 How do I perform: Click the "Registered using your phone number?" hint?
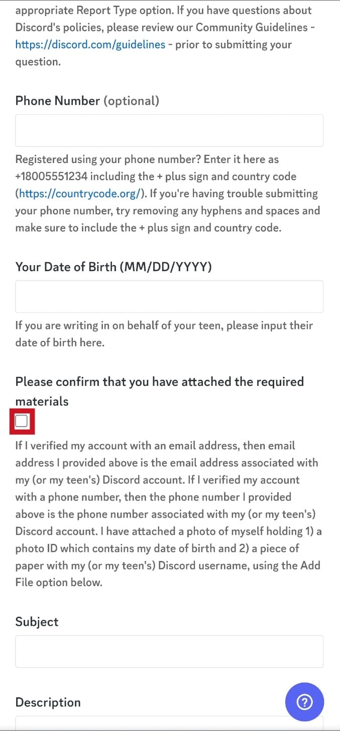coord(147,159)
